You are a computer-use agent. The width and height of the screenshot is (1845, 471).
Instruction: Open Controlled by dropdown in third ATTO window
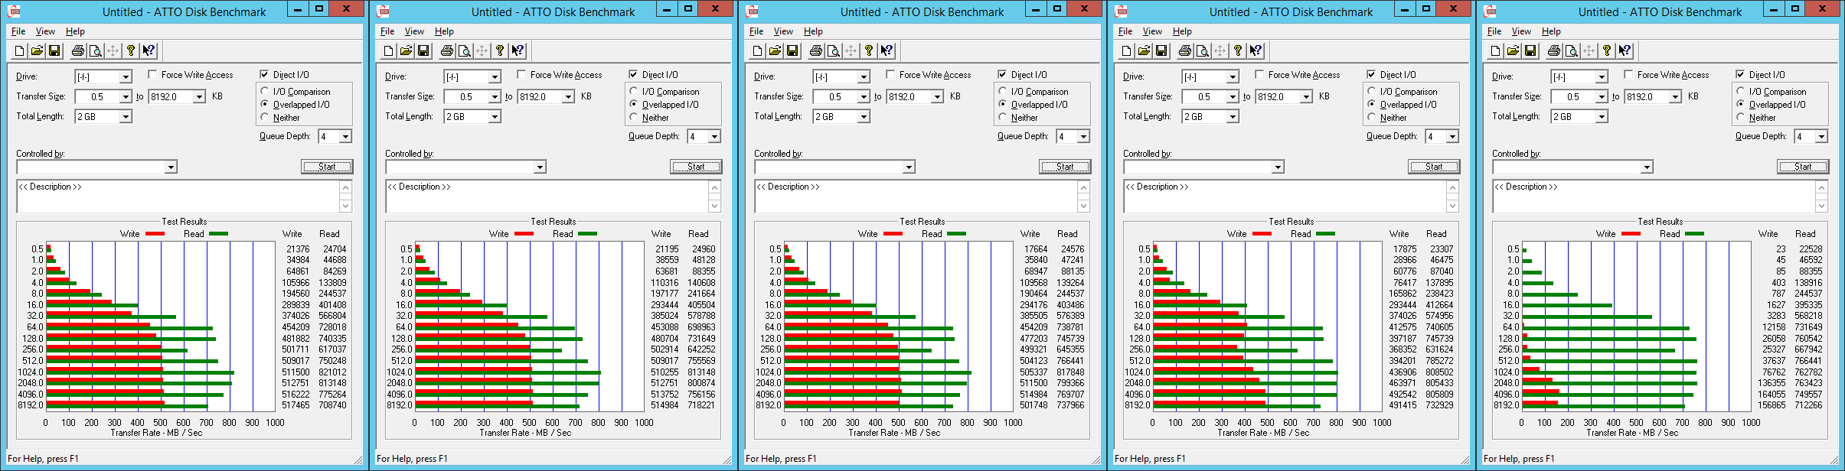point(909,167)
